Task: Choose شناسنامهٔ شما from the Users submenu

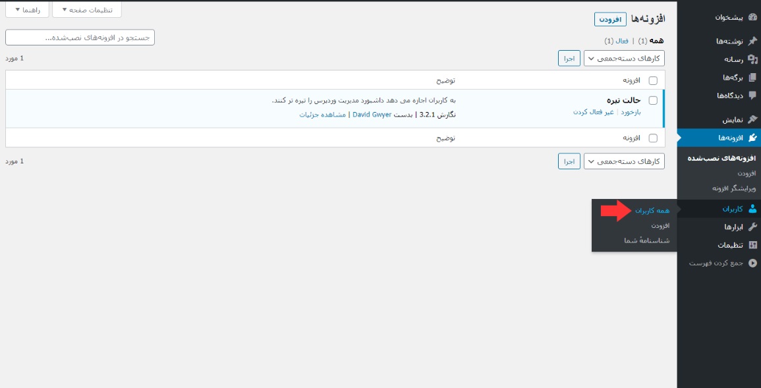Action: click(646, 240)
